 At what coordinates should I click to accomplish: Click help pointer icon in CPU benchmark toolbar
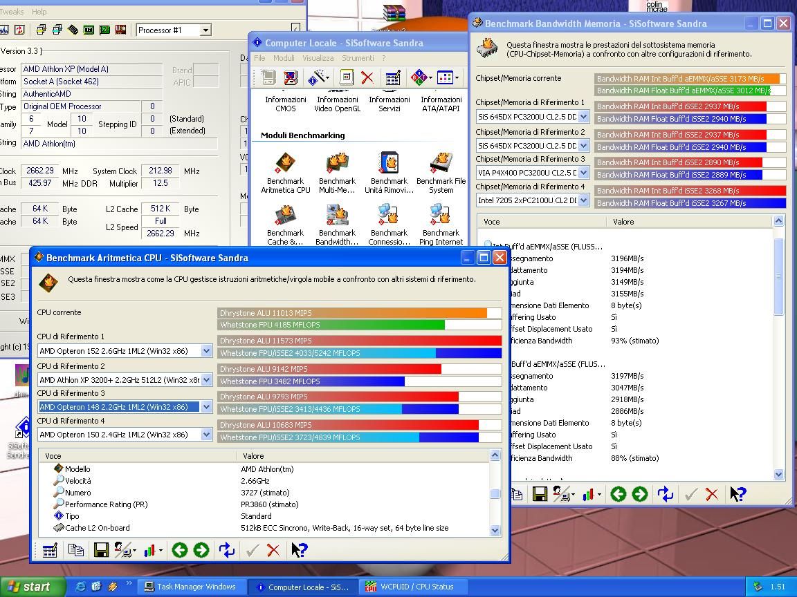(x=299, y=550)
